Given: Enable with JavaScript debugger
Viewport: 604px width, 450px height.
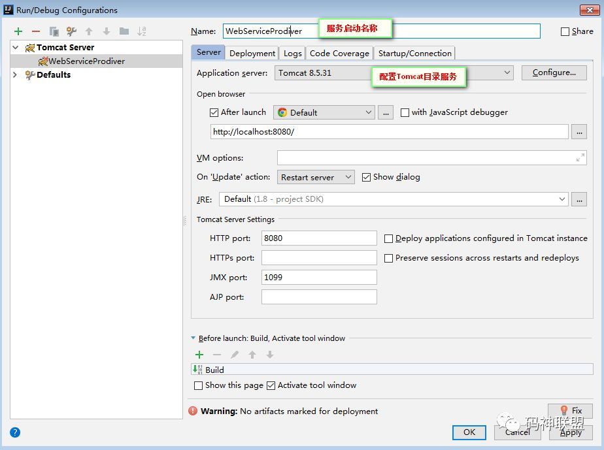Looking at the screenshot, I should pos(405,112).
